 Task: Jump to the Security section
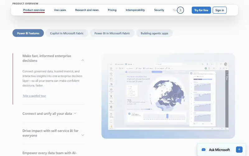tap(159, 10)
